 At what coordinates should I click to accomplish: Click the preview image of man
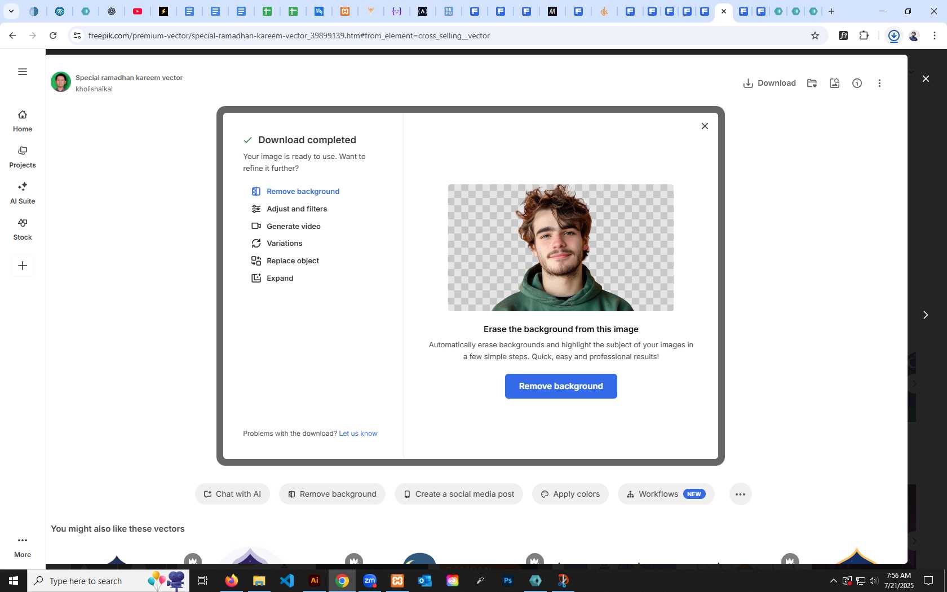point(561,248)
